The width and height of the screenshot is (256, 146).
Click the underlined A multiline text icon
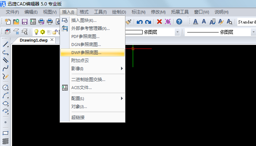point(196,22)
